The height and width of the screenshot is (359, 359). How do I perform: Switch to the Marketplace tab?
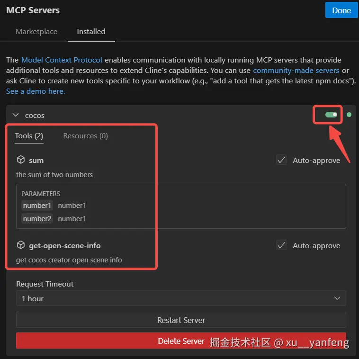[36, 32]
